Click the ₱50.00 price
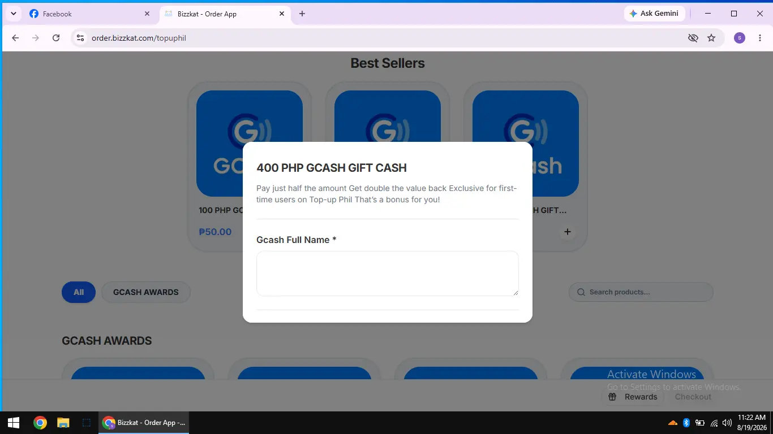Viewport: 773px width, 434px height. (x=215, y=232)
